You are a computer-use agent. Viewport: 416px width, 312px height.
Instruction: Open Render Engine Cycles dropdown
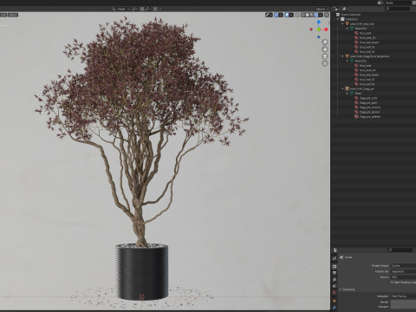[x=403, y=265]
